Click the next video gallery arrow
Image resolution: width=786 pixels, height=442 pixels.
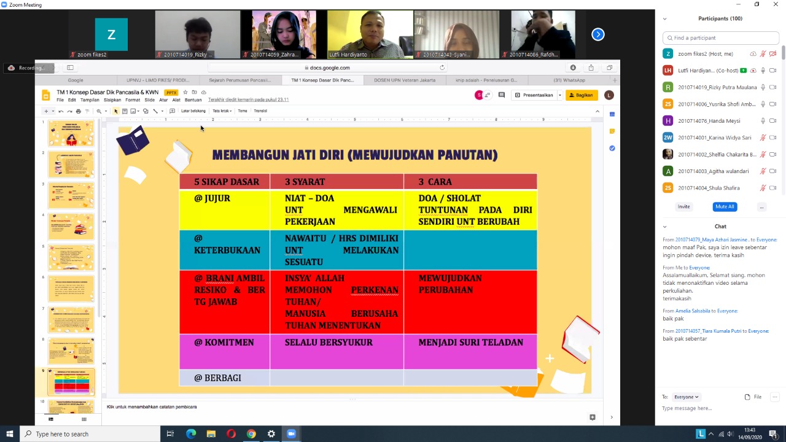[x=597, y=34]
